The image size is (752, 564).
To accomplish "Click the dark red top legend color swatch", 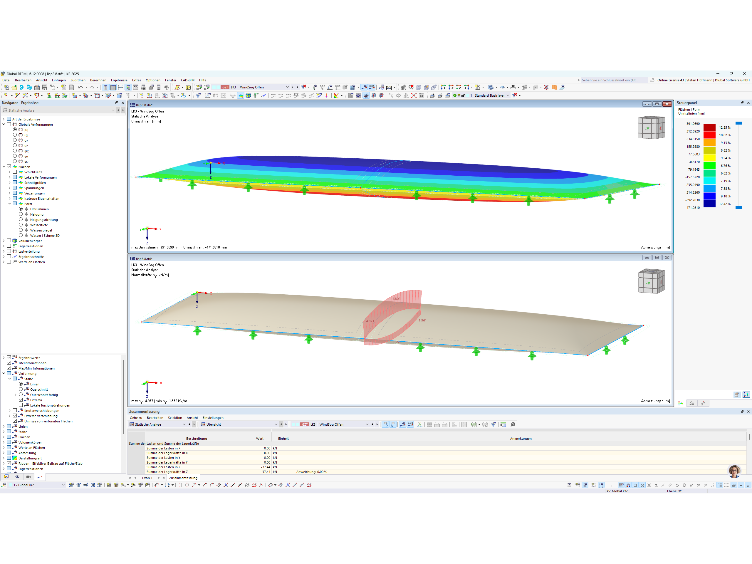I will 709,127.
